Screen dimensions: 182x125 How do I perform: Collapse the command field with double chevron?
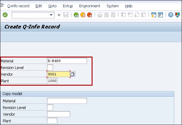(59, 15)
